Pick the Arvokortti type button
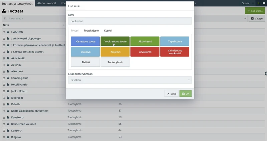 pos(145,52)
